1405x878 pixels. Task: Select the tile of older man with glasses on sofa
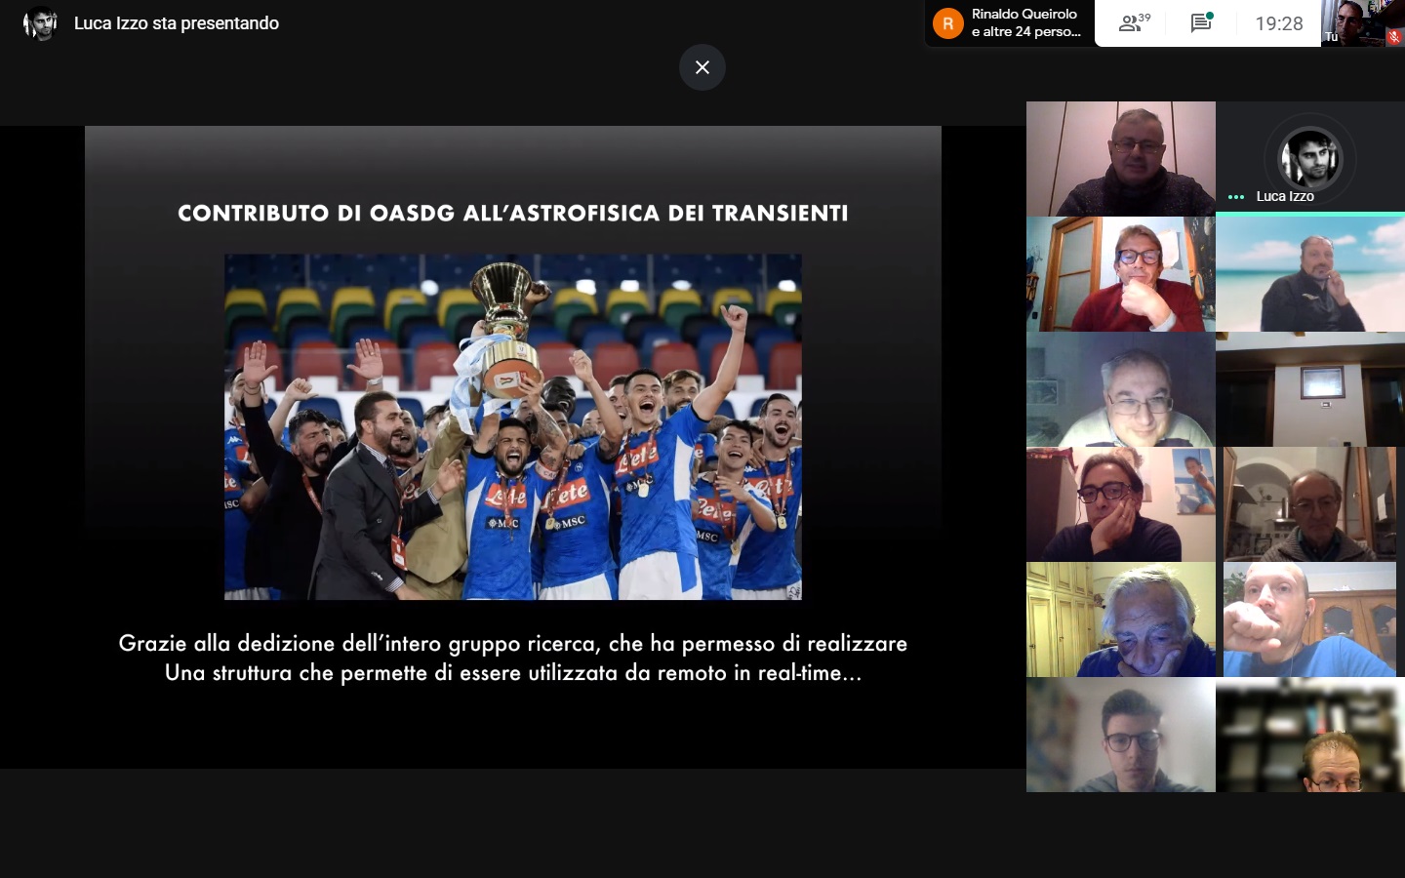[1121, 389]
